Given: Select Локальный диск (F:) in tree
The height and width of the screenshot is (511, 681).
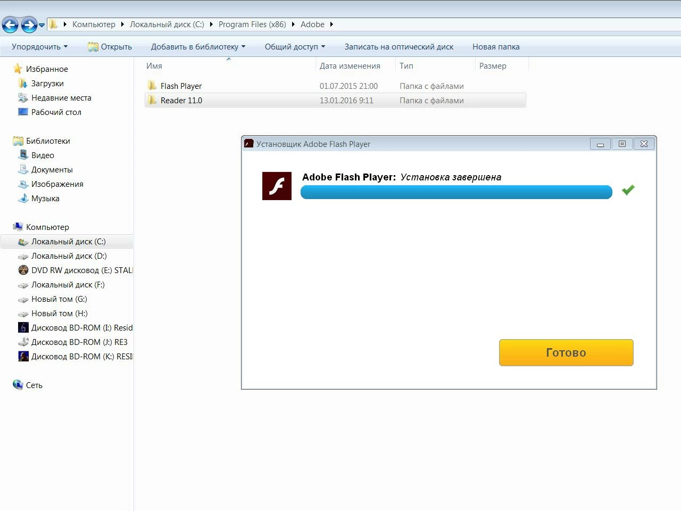Looking at the screenshot, I should coord(68,285).
